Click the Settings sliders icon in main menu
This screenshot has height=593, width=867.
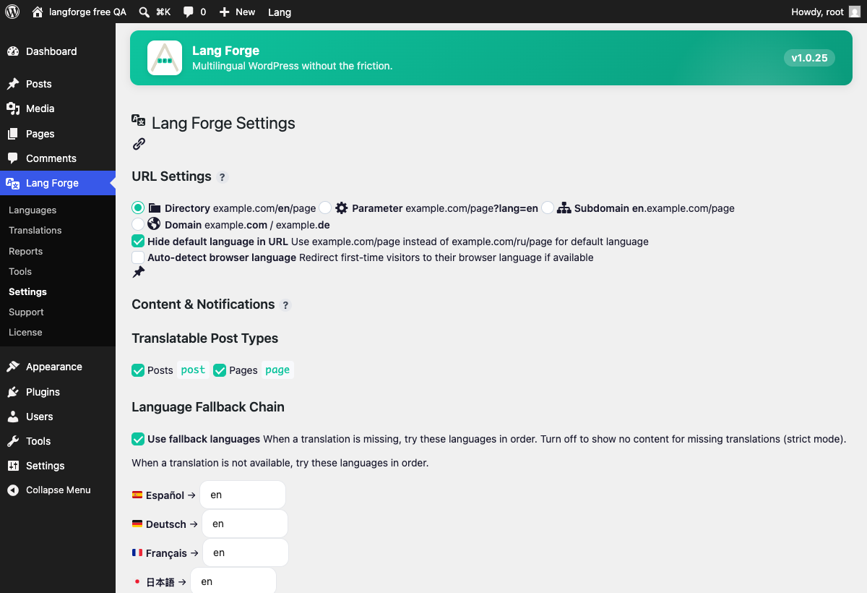(13, 466)
